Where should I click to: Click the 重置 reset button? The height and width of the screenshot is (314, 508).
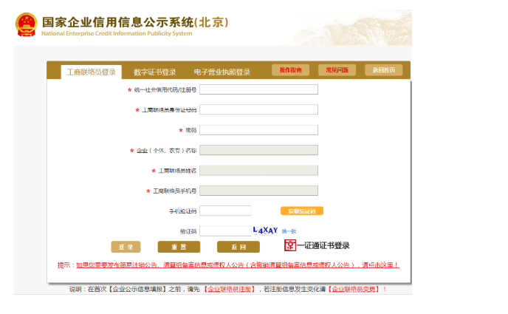179,247
